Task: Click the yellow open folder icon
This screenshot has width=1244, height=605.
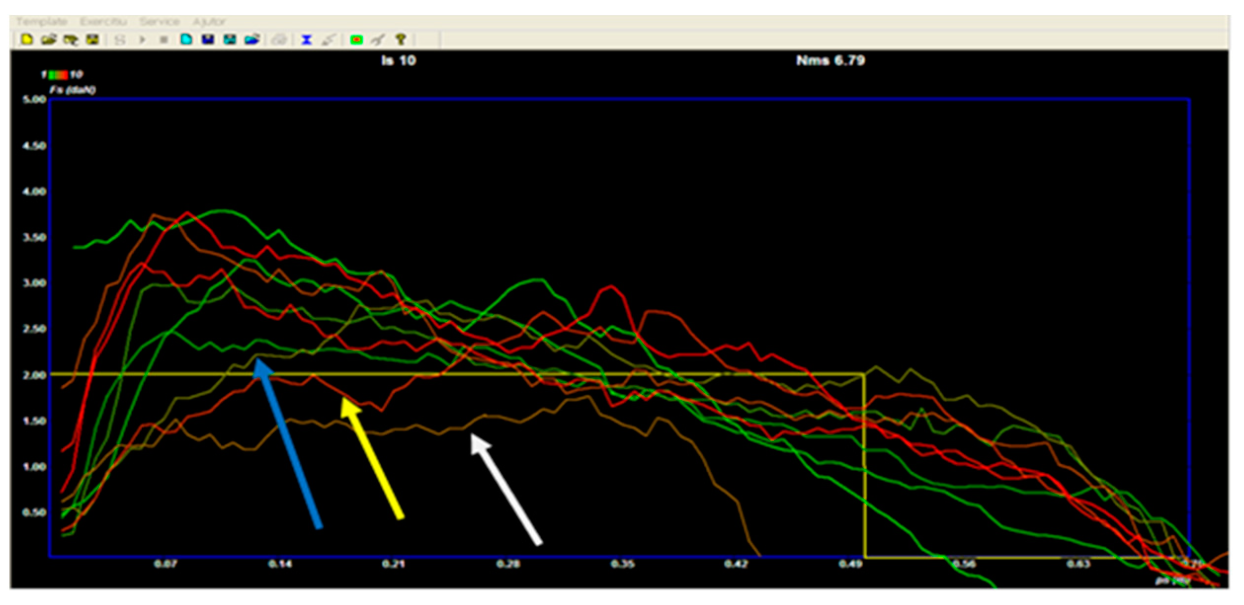Action: [48, 39]
